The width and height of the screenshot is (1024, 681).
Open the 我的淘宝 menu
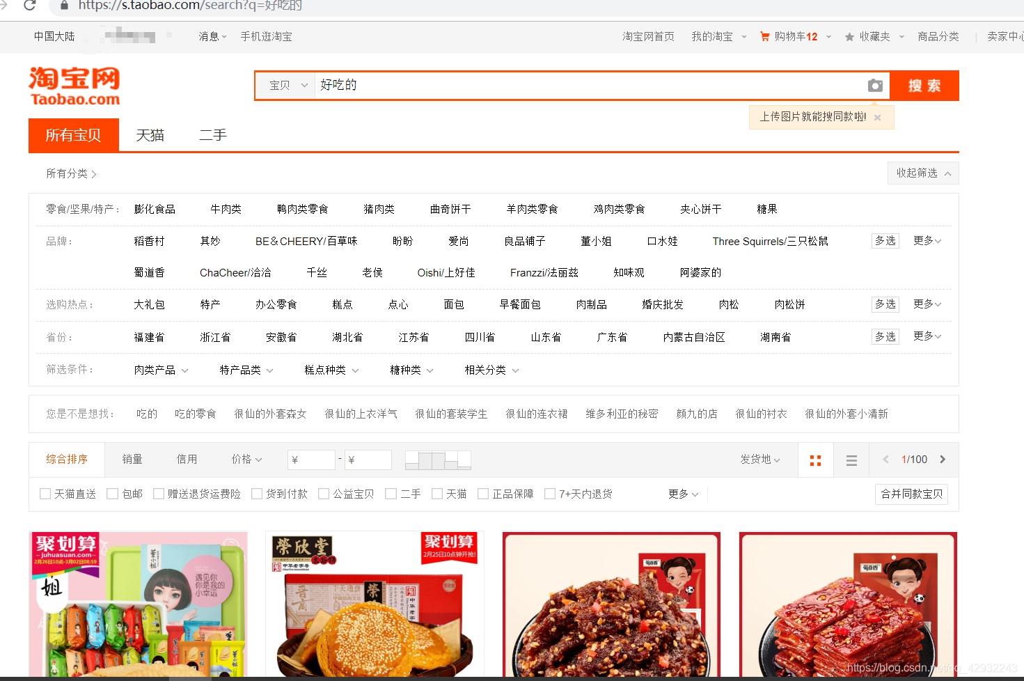click(x=718, y=36)
